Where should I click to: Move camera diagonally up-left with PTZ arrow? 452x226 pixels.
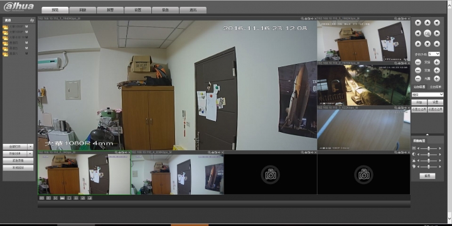pyautogui.click(x=417, y=23)
